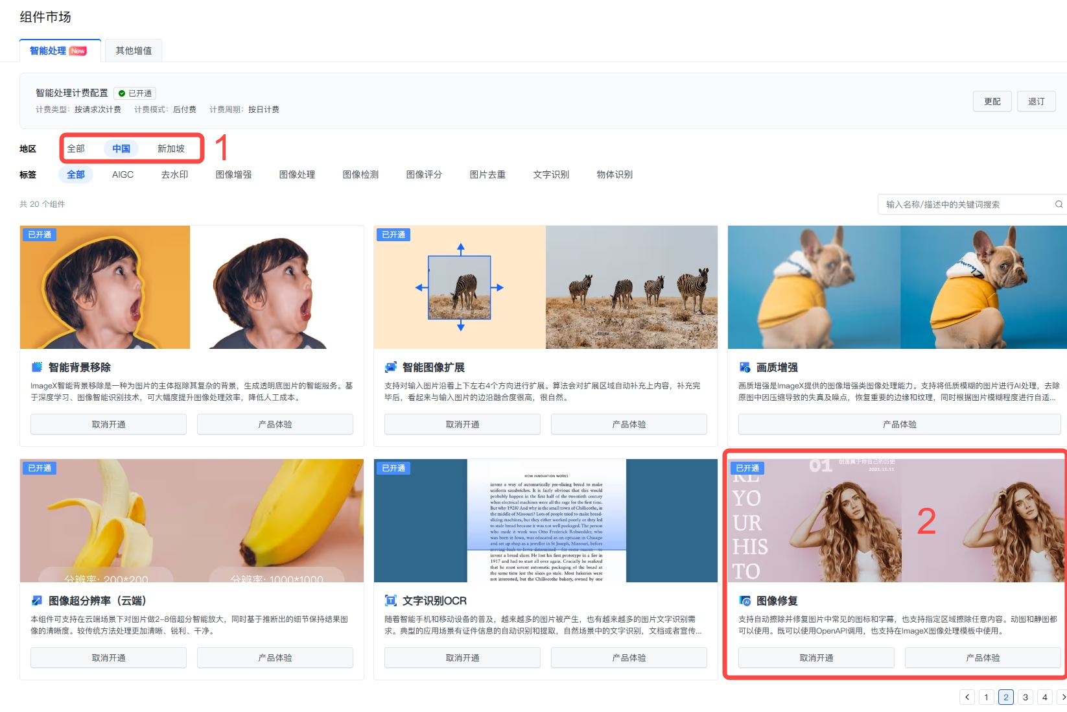The width and height of the screenshot is (1067, 712).
Task: Click the 智能图像扩展 component icon
Action: (x=390, y=367)
